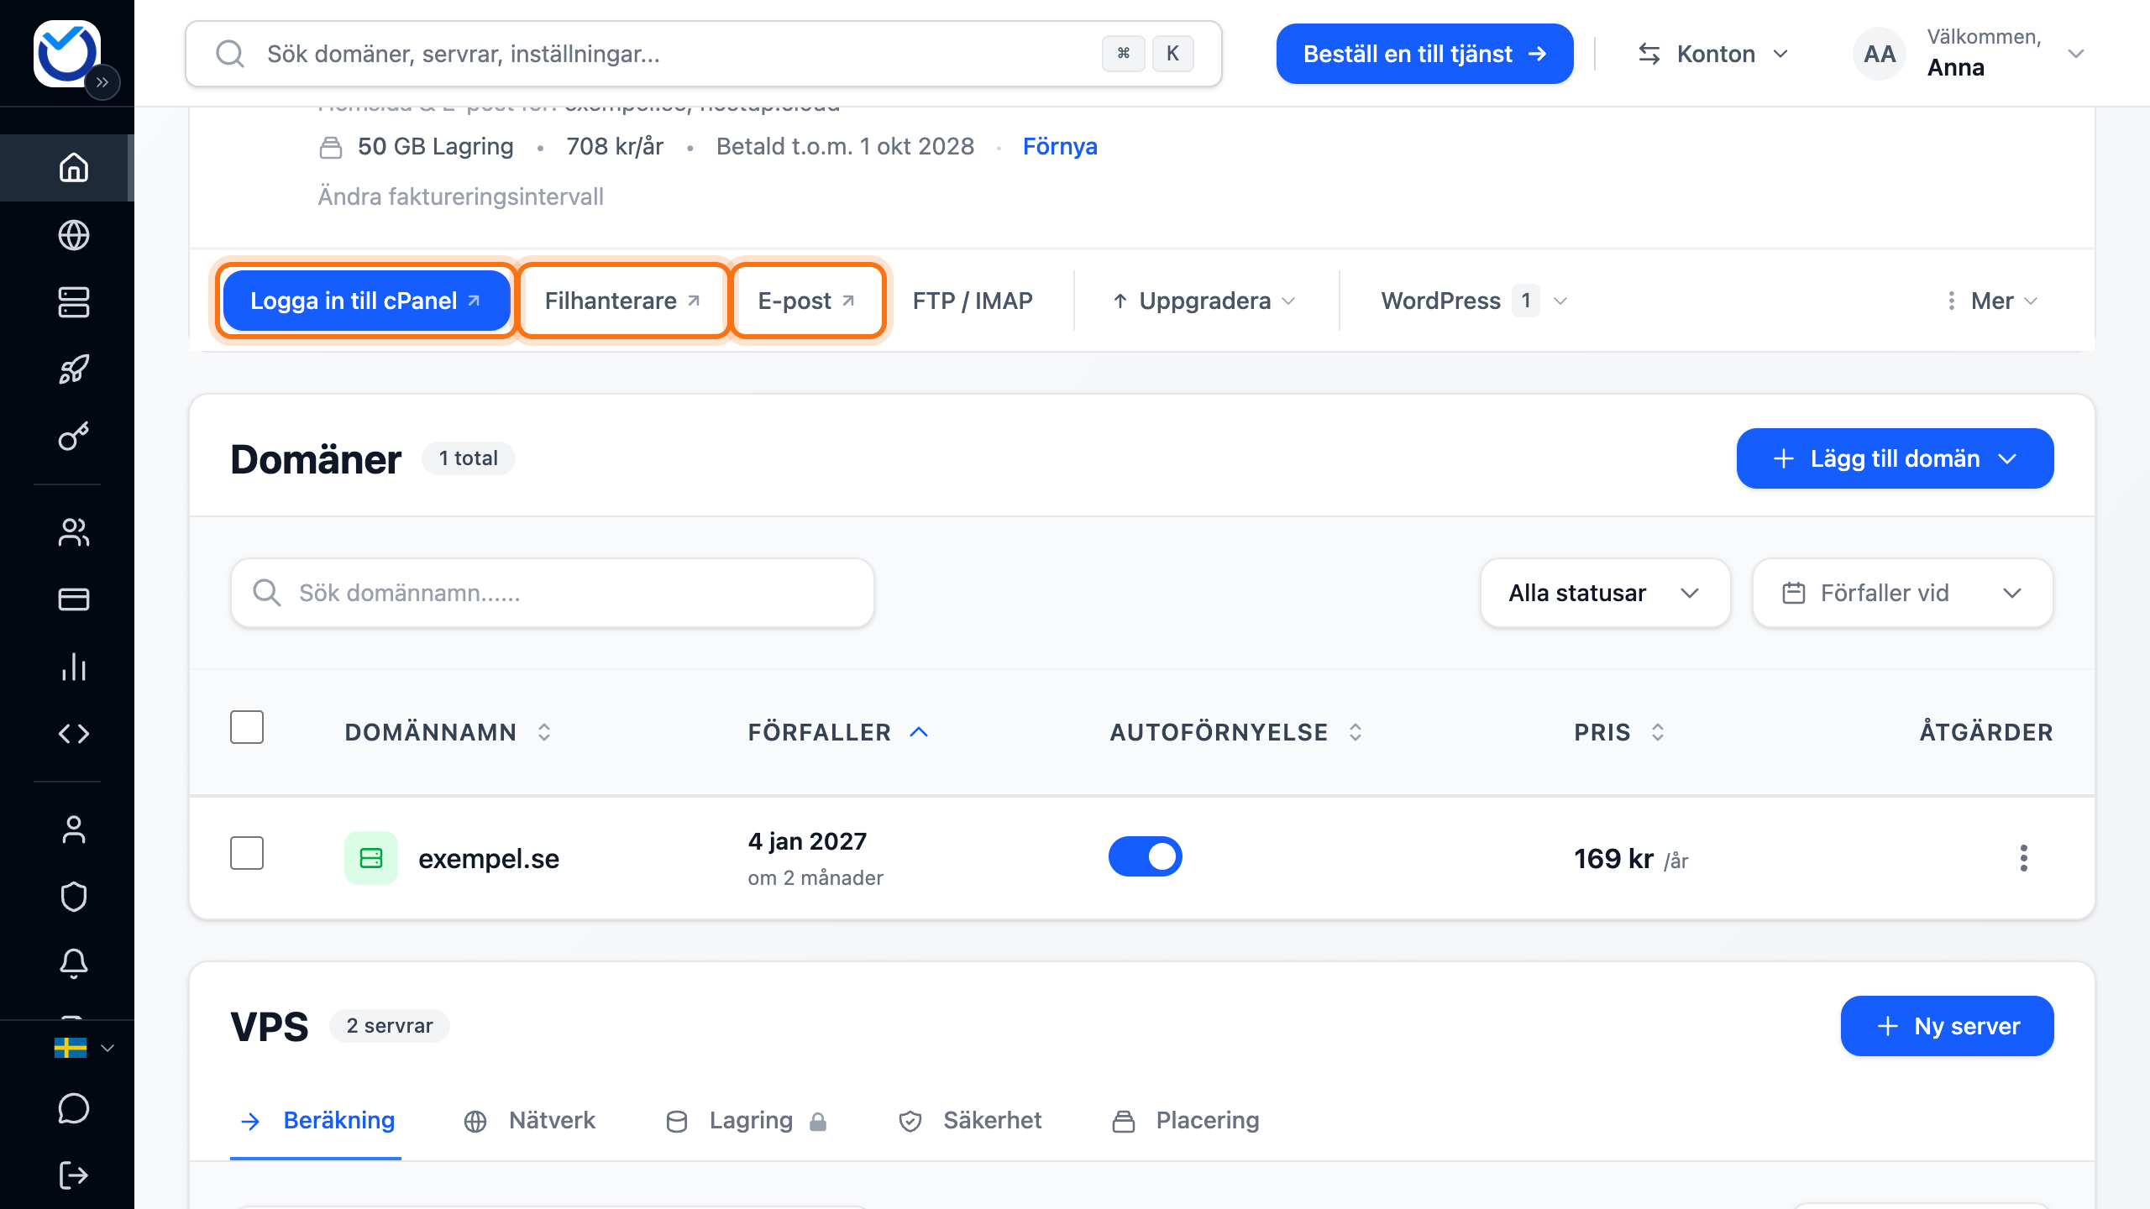The height and width of the screenshot is (1209, 2150).
Task: Toggle auto-renewal for exempel.se
Action: coord(1146,856)
